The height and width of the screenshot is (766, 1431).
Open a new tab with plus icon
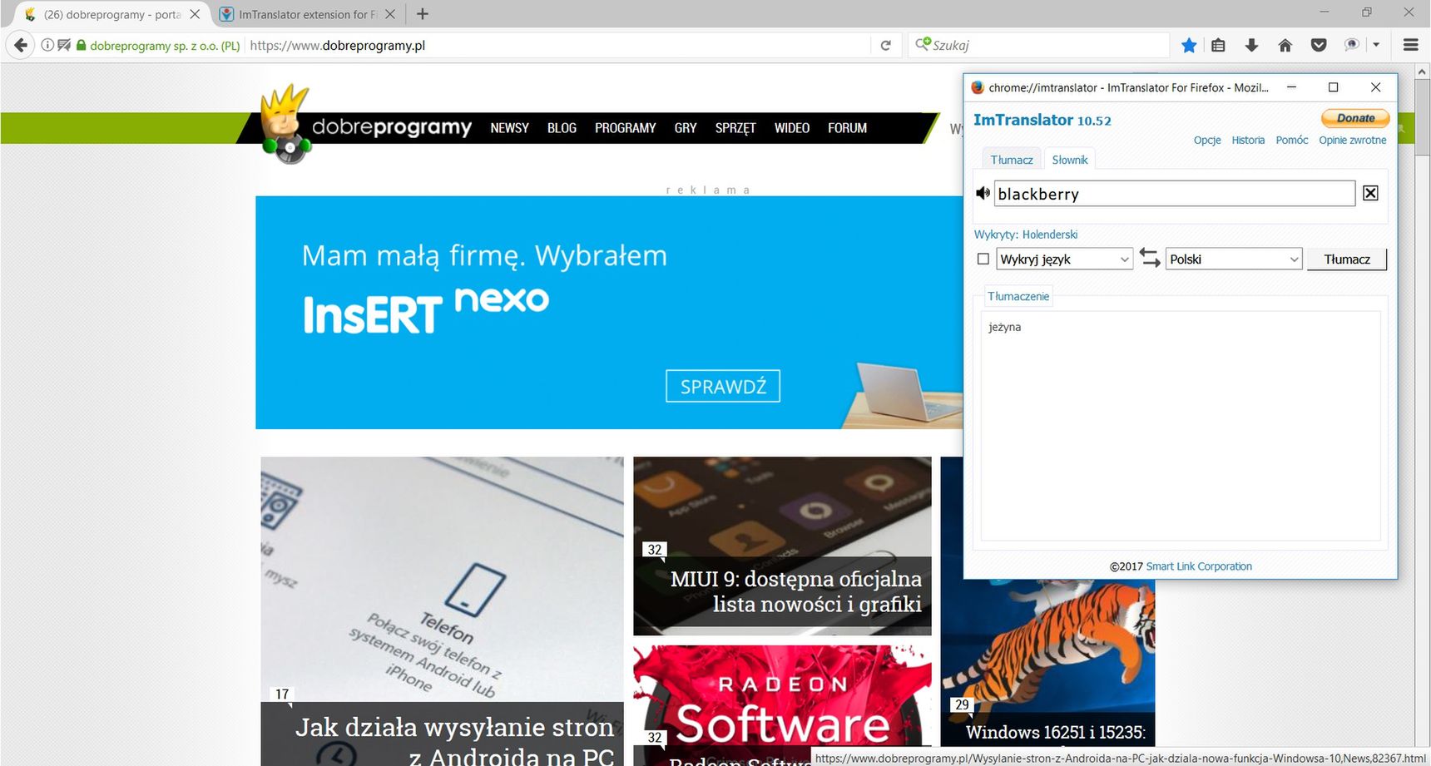click(x=423, y=14)
